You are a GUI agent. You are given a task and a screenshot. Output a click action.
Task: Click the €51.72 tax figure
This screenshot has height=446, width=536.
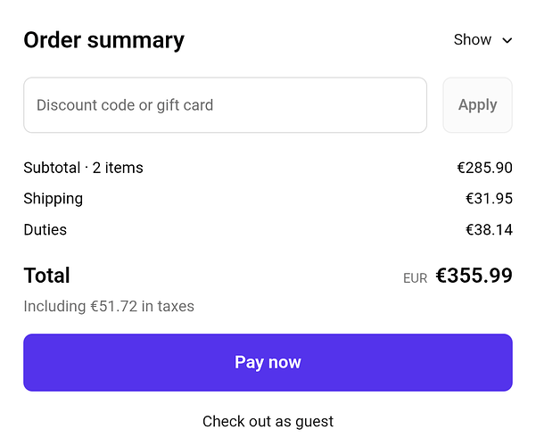(112, 307)
